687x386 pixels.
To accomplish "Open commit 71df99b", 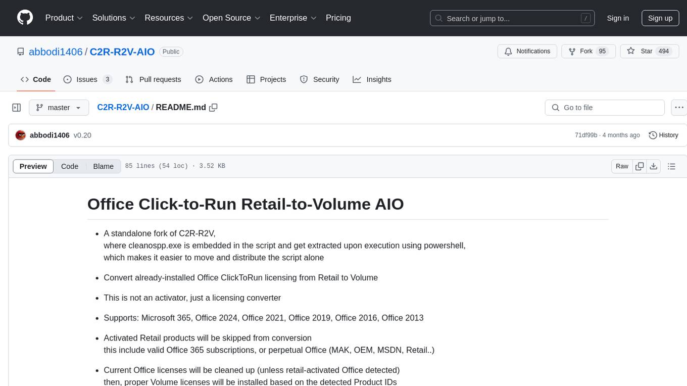I will click(586, 135).
